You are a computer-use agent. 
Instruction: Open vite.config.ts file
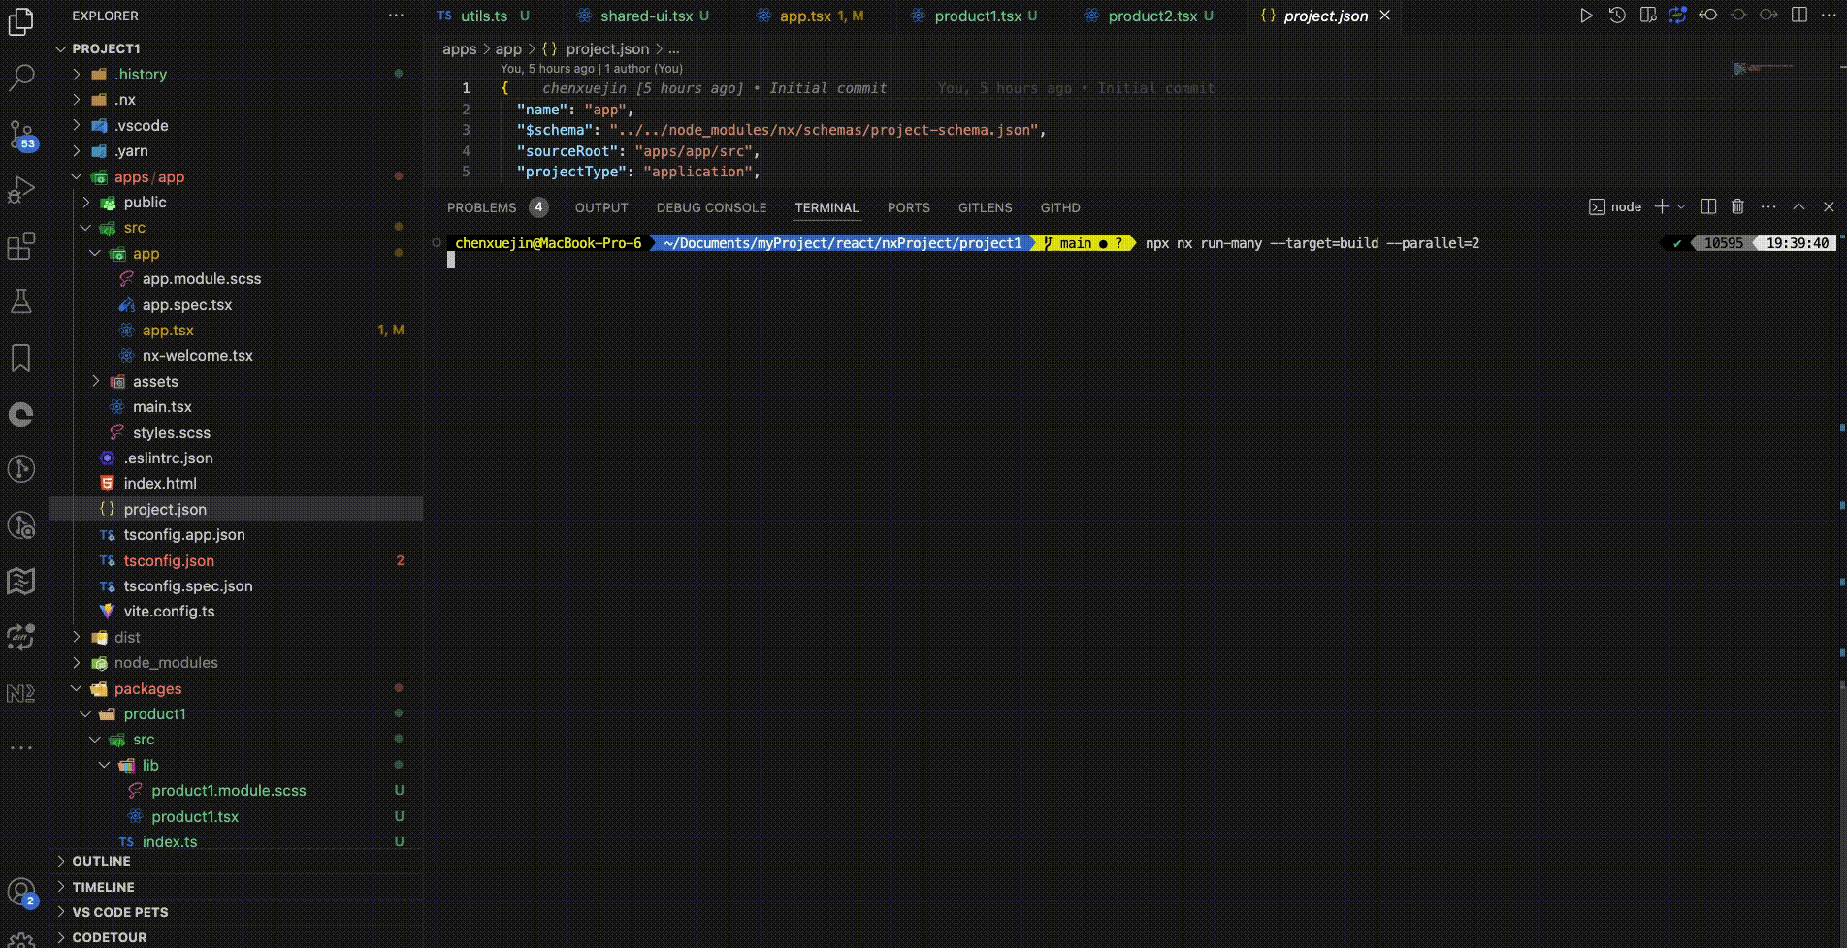(169, 612)
